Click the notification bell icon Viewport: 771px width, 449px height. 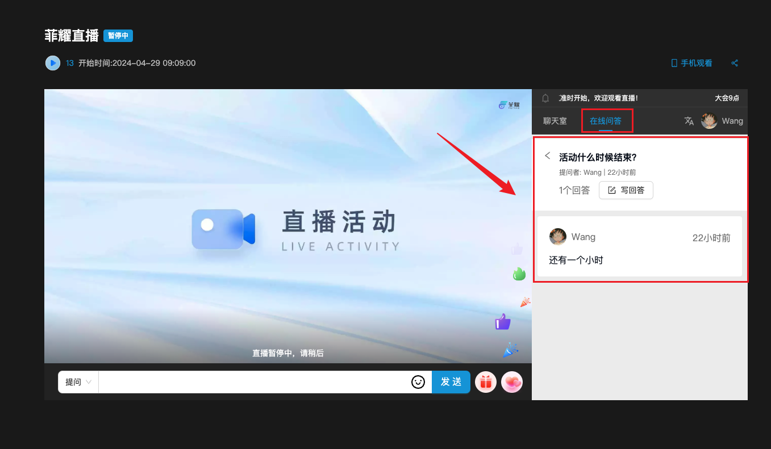pyautogui.click(x=545, y=98)
